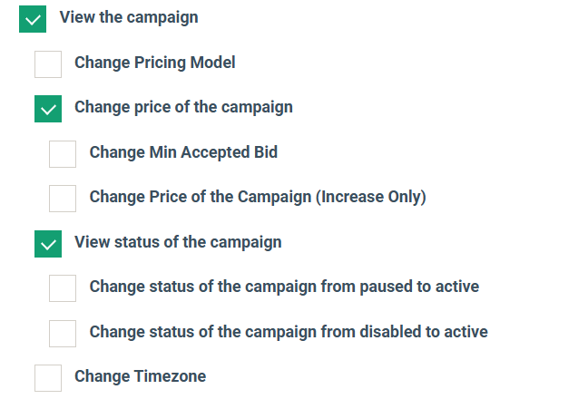Click the 'View status of the campaign' label
The height and width of the screenshot is (399, 588).
tap(178, 242)
